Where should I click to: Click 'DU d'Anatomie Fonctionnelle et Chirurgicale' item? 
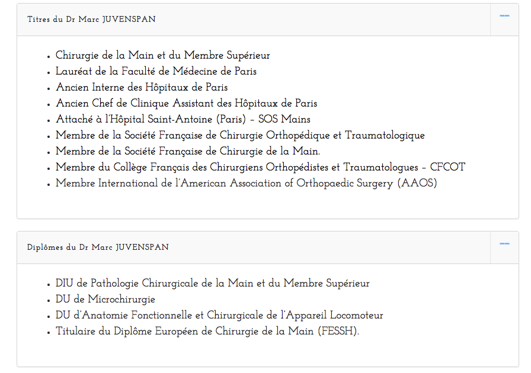coord(219,315)
